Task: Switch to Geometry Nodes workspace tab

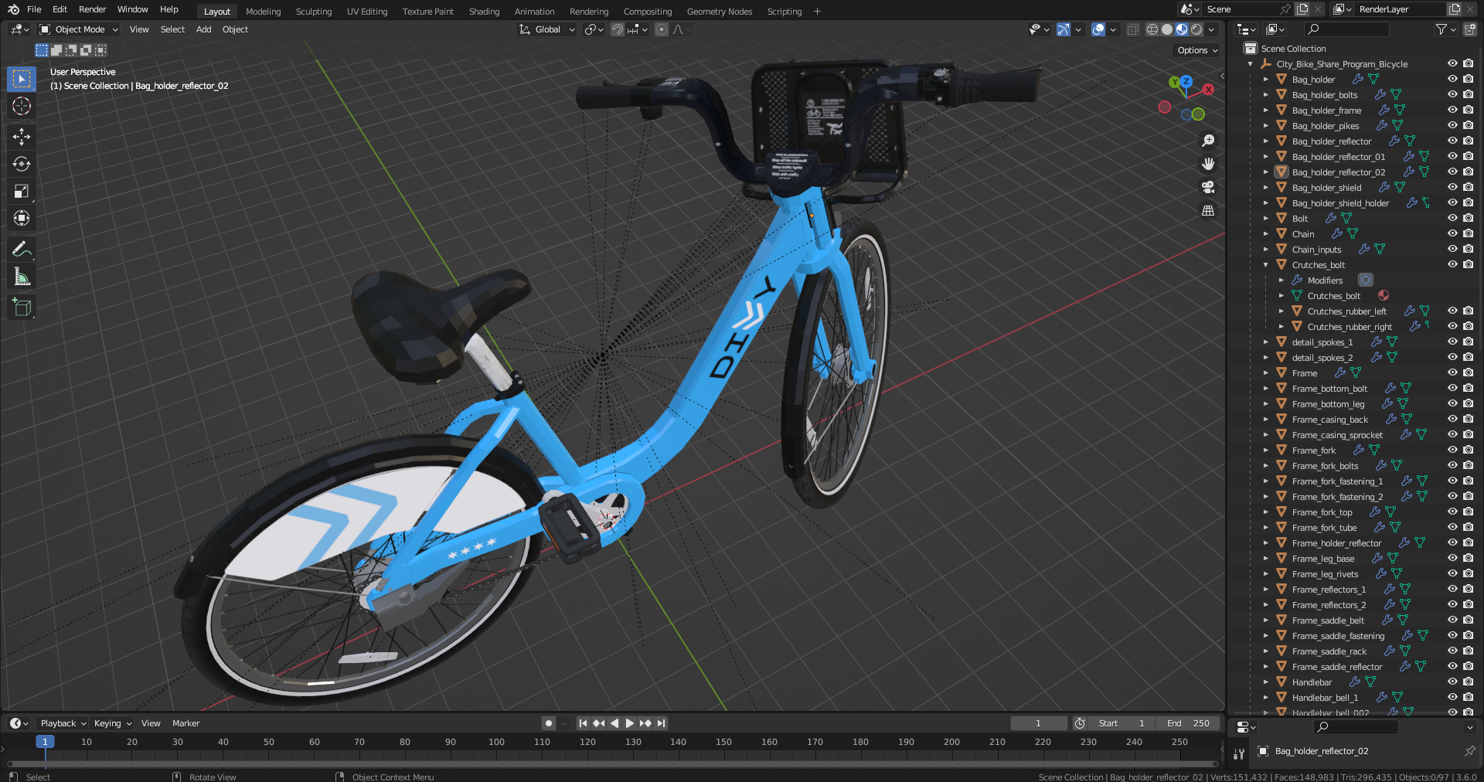Action: click(x=719, y=12)
